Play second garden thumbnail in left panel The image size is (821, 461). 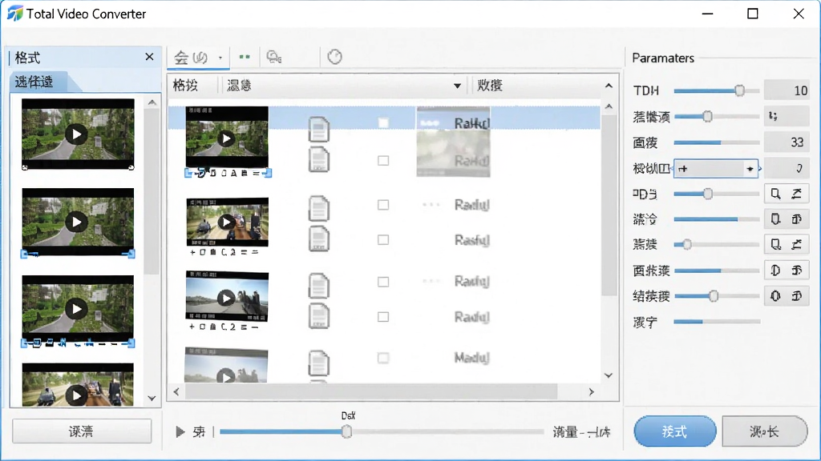(76, 222)
